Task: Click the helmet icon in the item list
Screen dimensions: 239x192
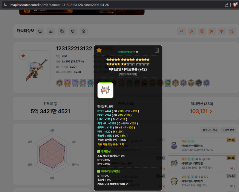Action: tap(174, 163)
